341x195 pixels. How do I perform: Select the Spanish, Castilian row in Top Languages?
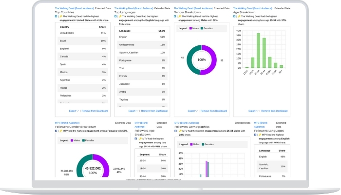[142, 53]
